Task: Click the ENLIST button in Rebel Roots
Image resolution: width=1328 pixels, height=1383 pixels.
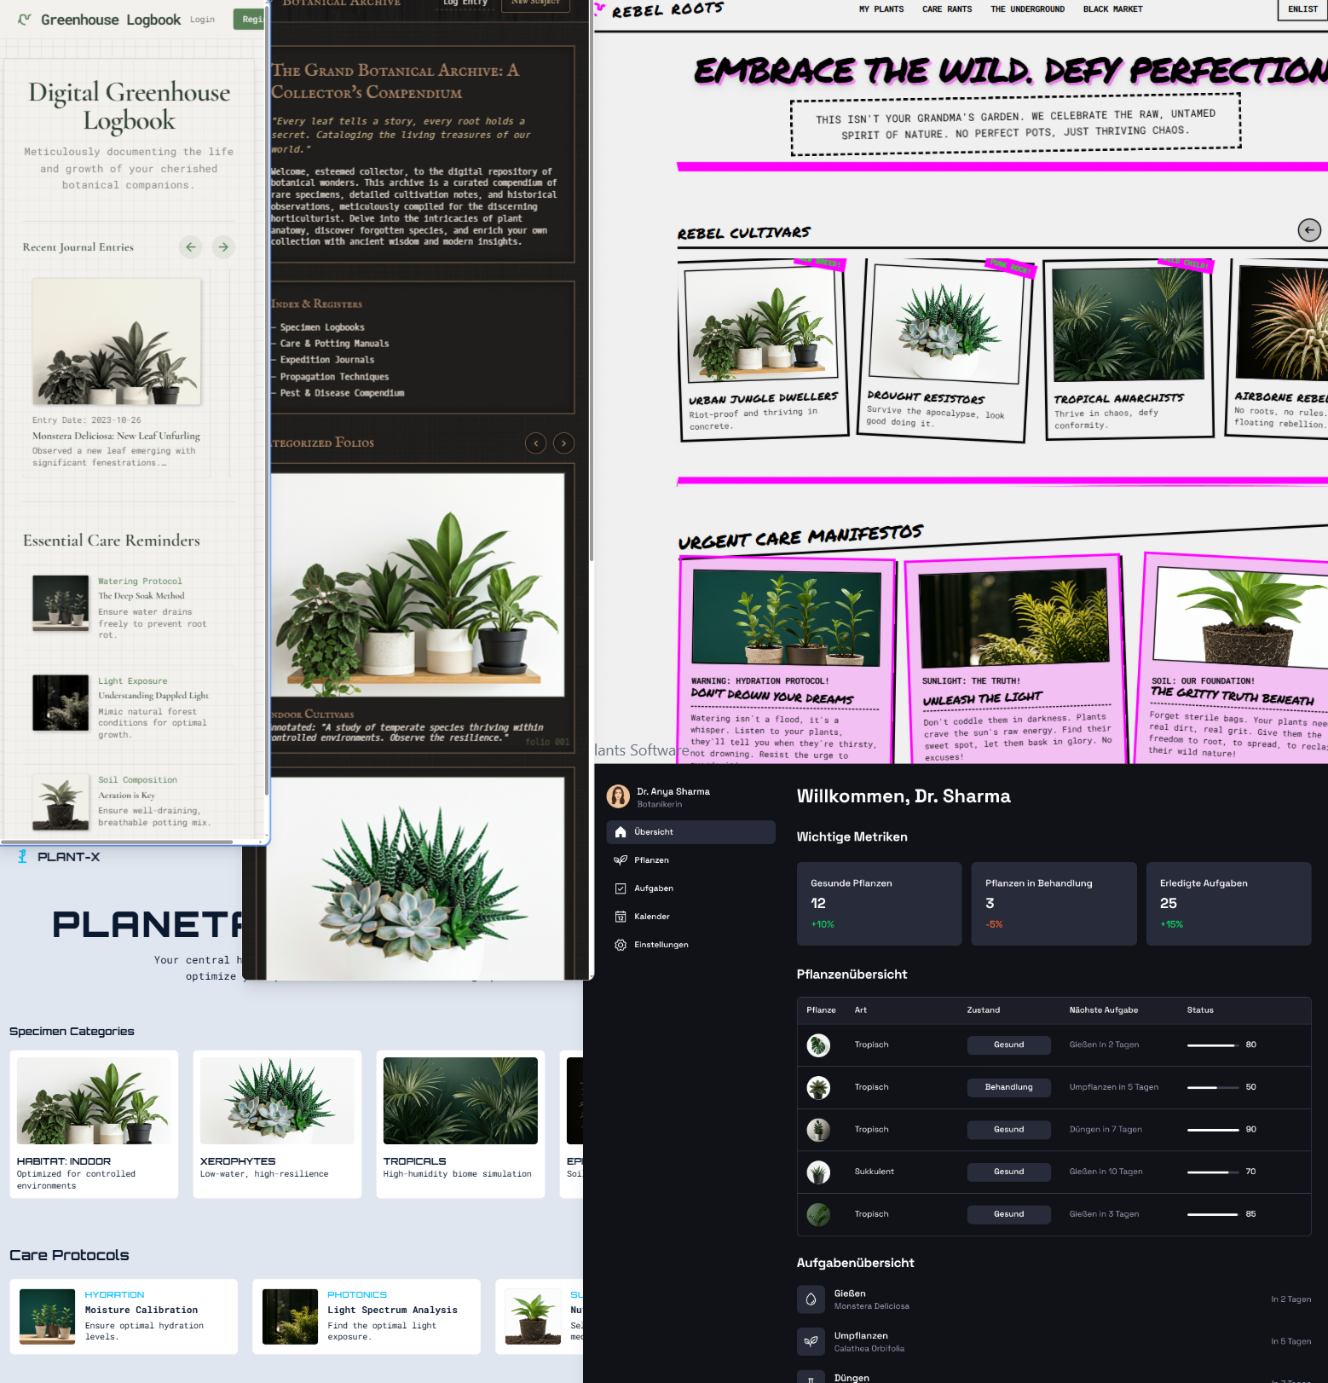Action: (1302, 9)
